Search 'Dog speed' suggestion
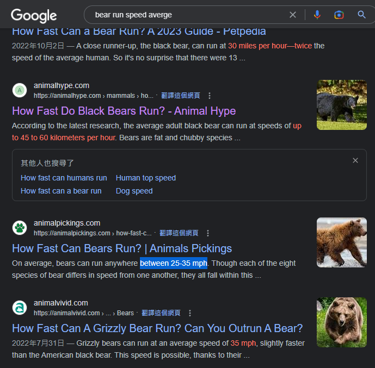375x368 pixels. (x=134, y=191)
